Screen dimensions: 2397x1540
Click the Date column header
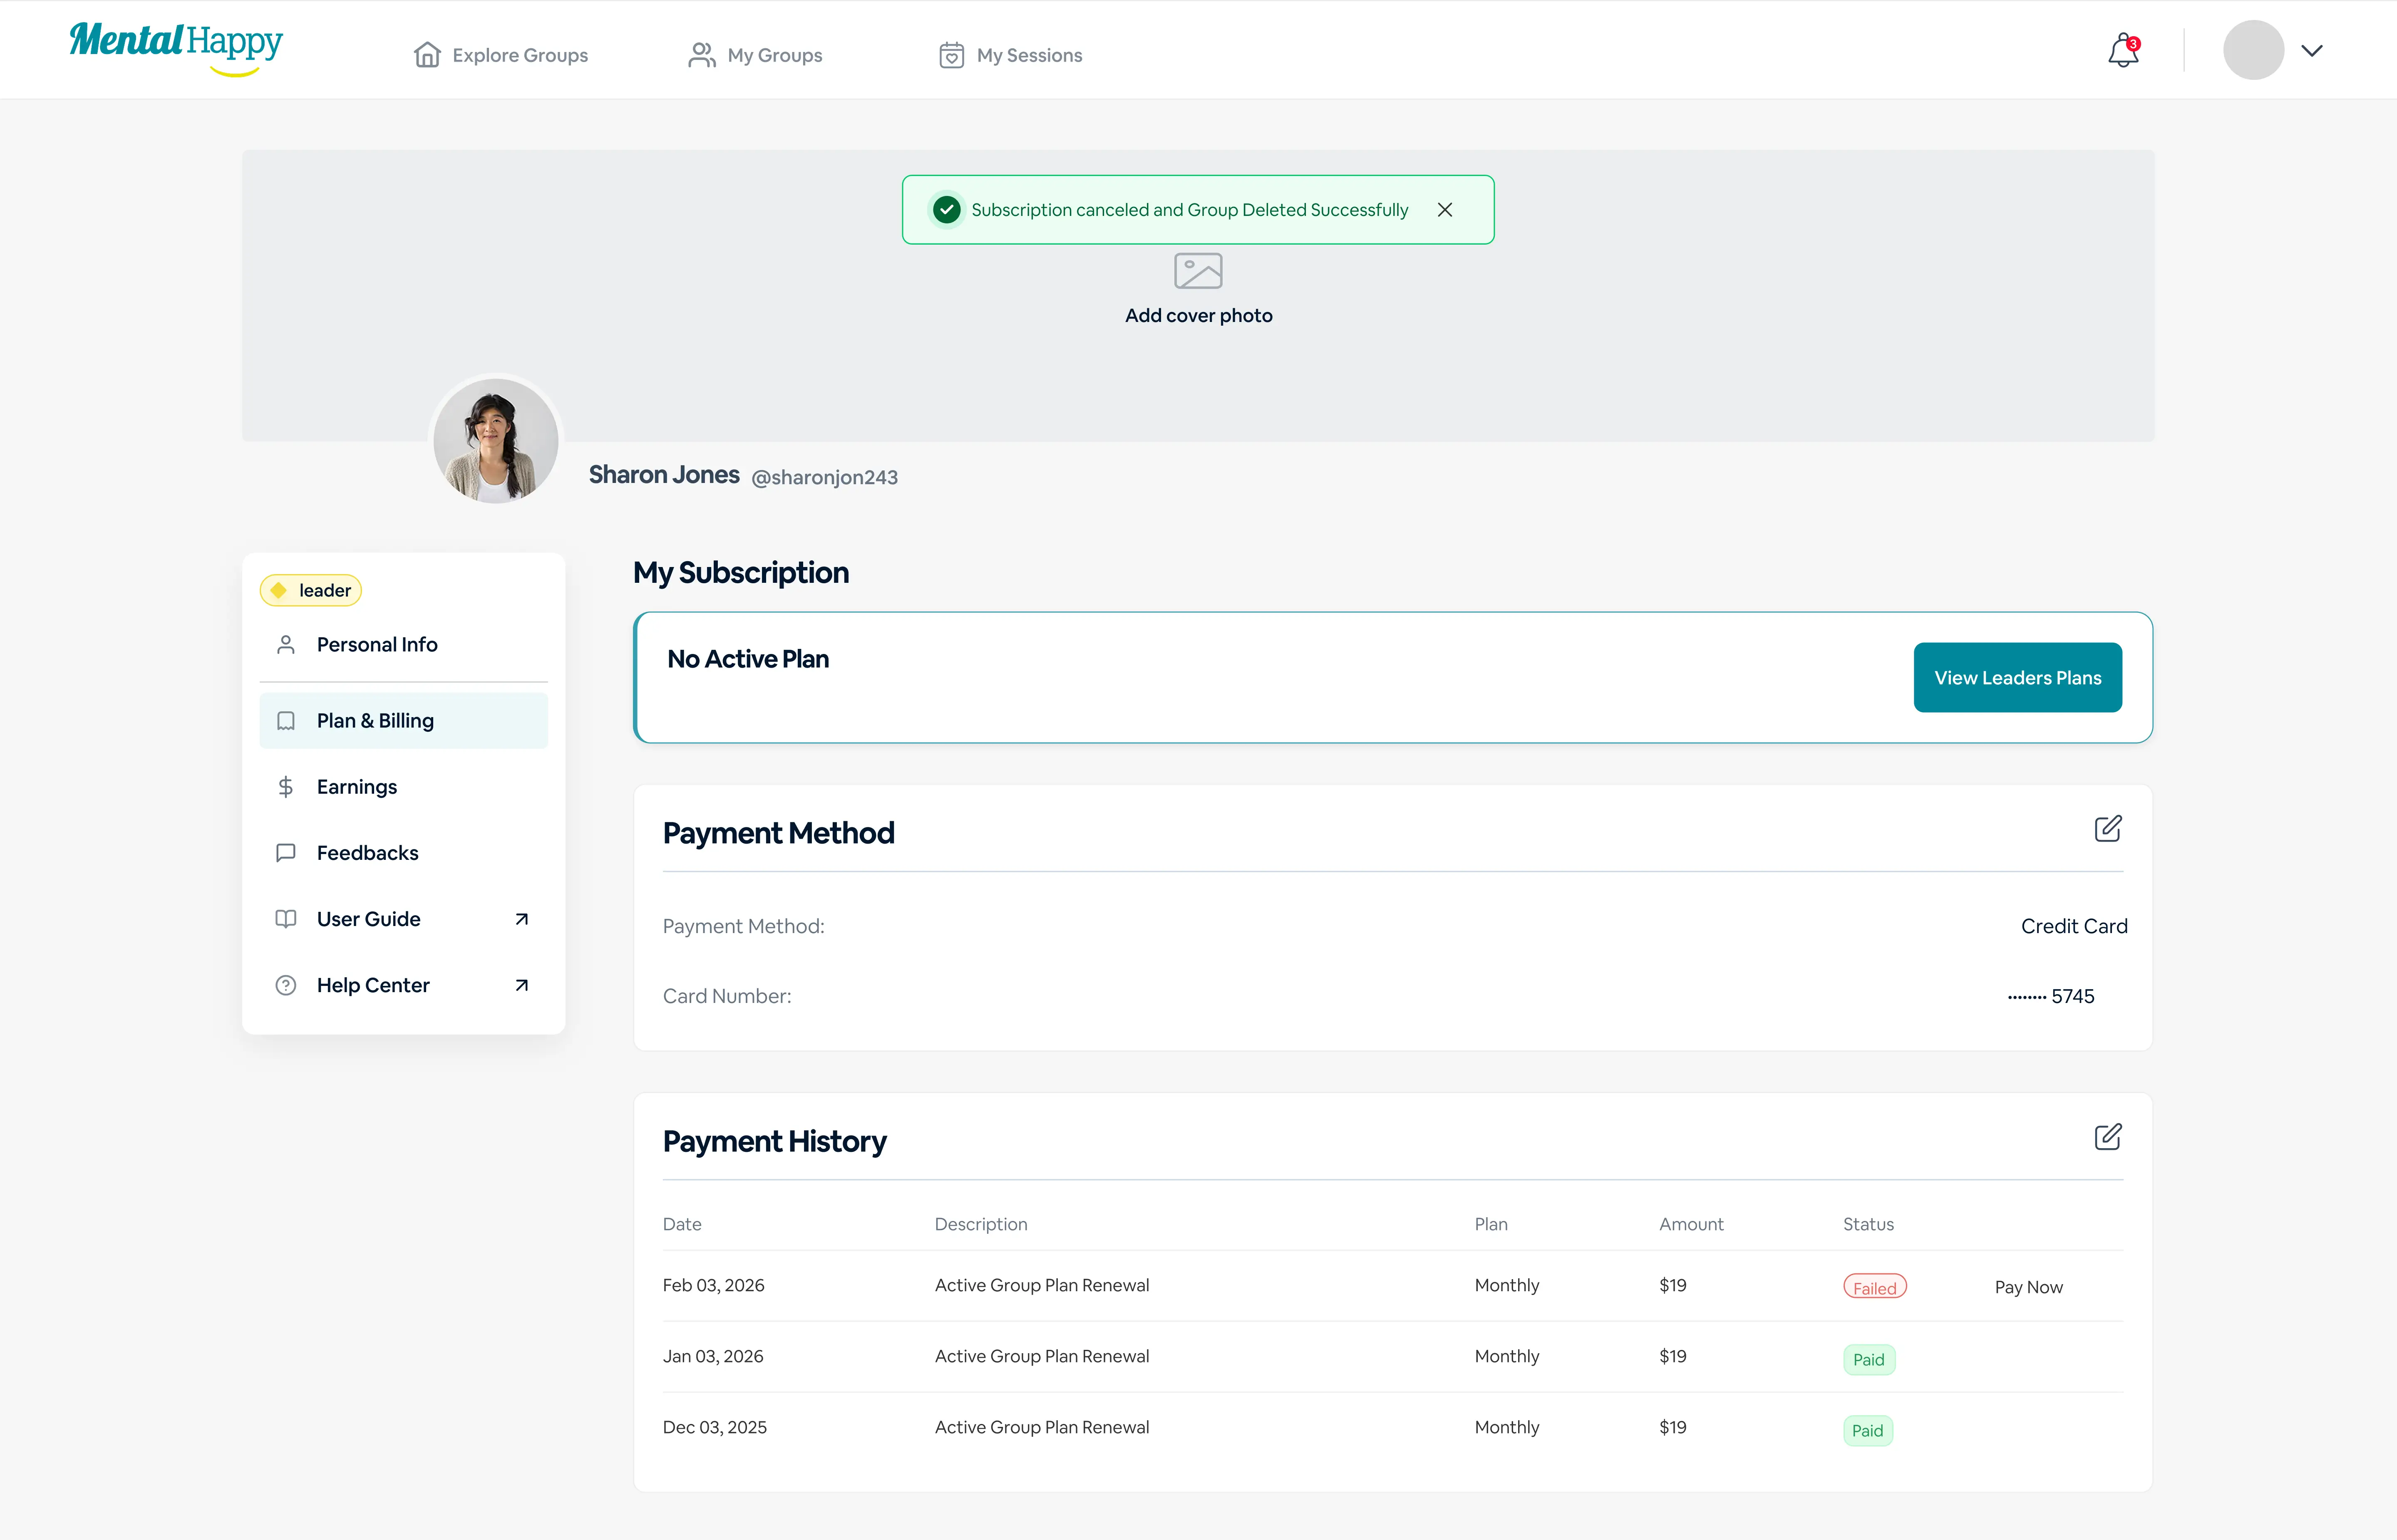click(682, 1225)
